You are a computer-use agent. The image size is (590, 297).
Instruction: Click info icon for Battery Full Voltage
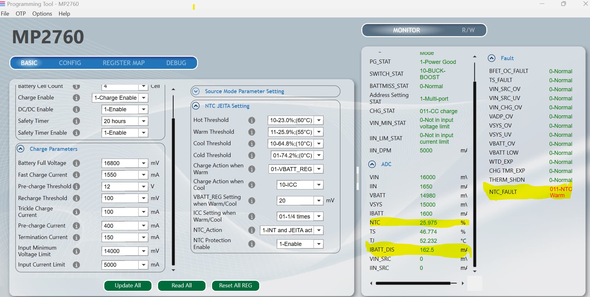pyautogui.click(x=76, y=163)
